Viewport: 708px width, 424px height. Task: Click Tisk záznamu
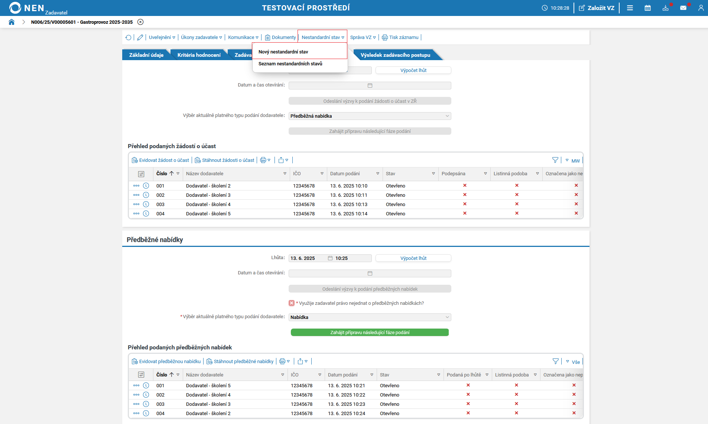coord(400,37)
